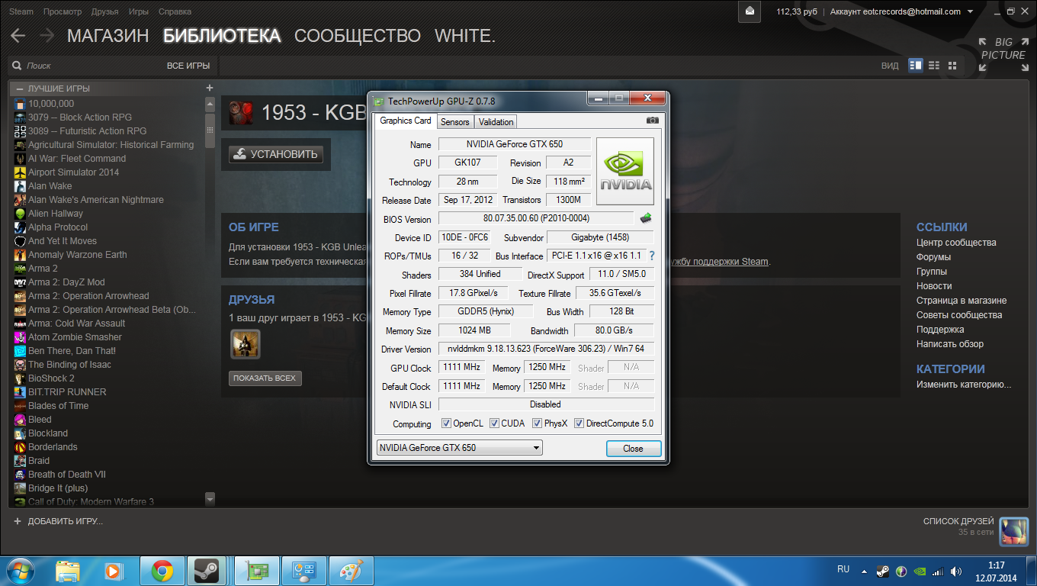This screenshot has width=1037, height=586.
Task: Go to the МАГАЗИН section
Action: (108, 36)
